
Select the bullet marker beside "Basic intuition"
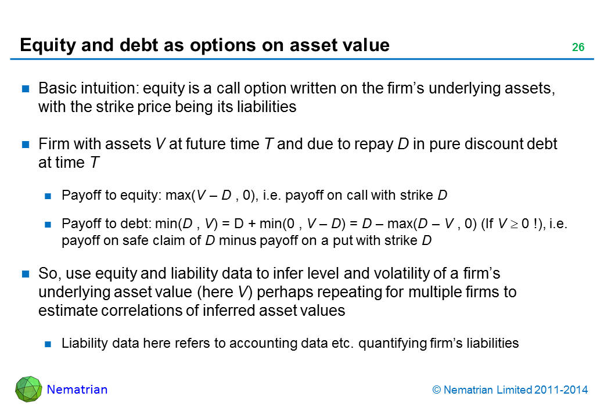pyautogui.click(x=26, y=89)
